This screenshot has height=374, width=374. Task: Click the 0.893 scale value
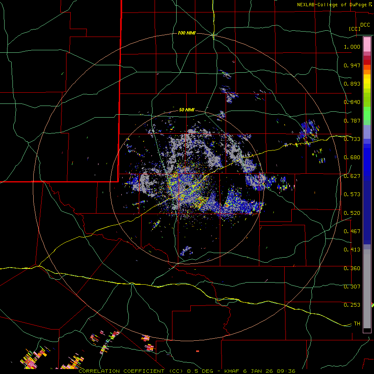(352, 84)
